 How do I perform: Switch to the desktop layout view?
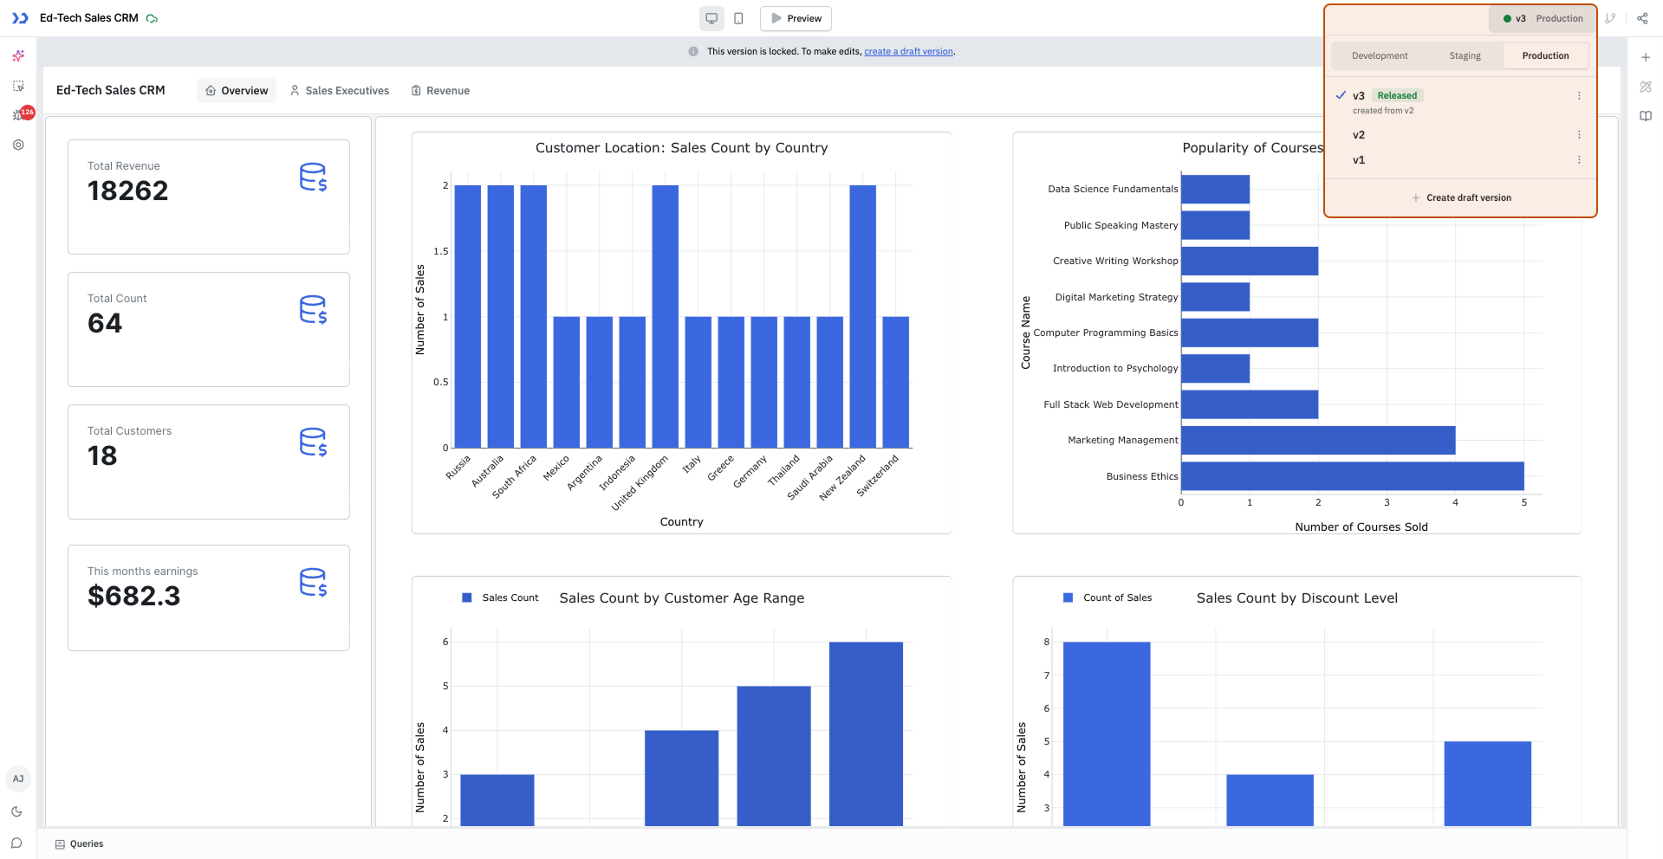pyautogui.click(x=711, y=18)
